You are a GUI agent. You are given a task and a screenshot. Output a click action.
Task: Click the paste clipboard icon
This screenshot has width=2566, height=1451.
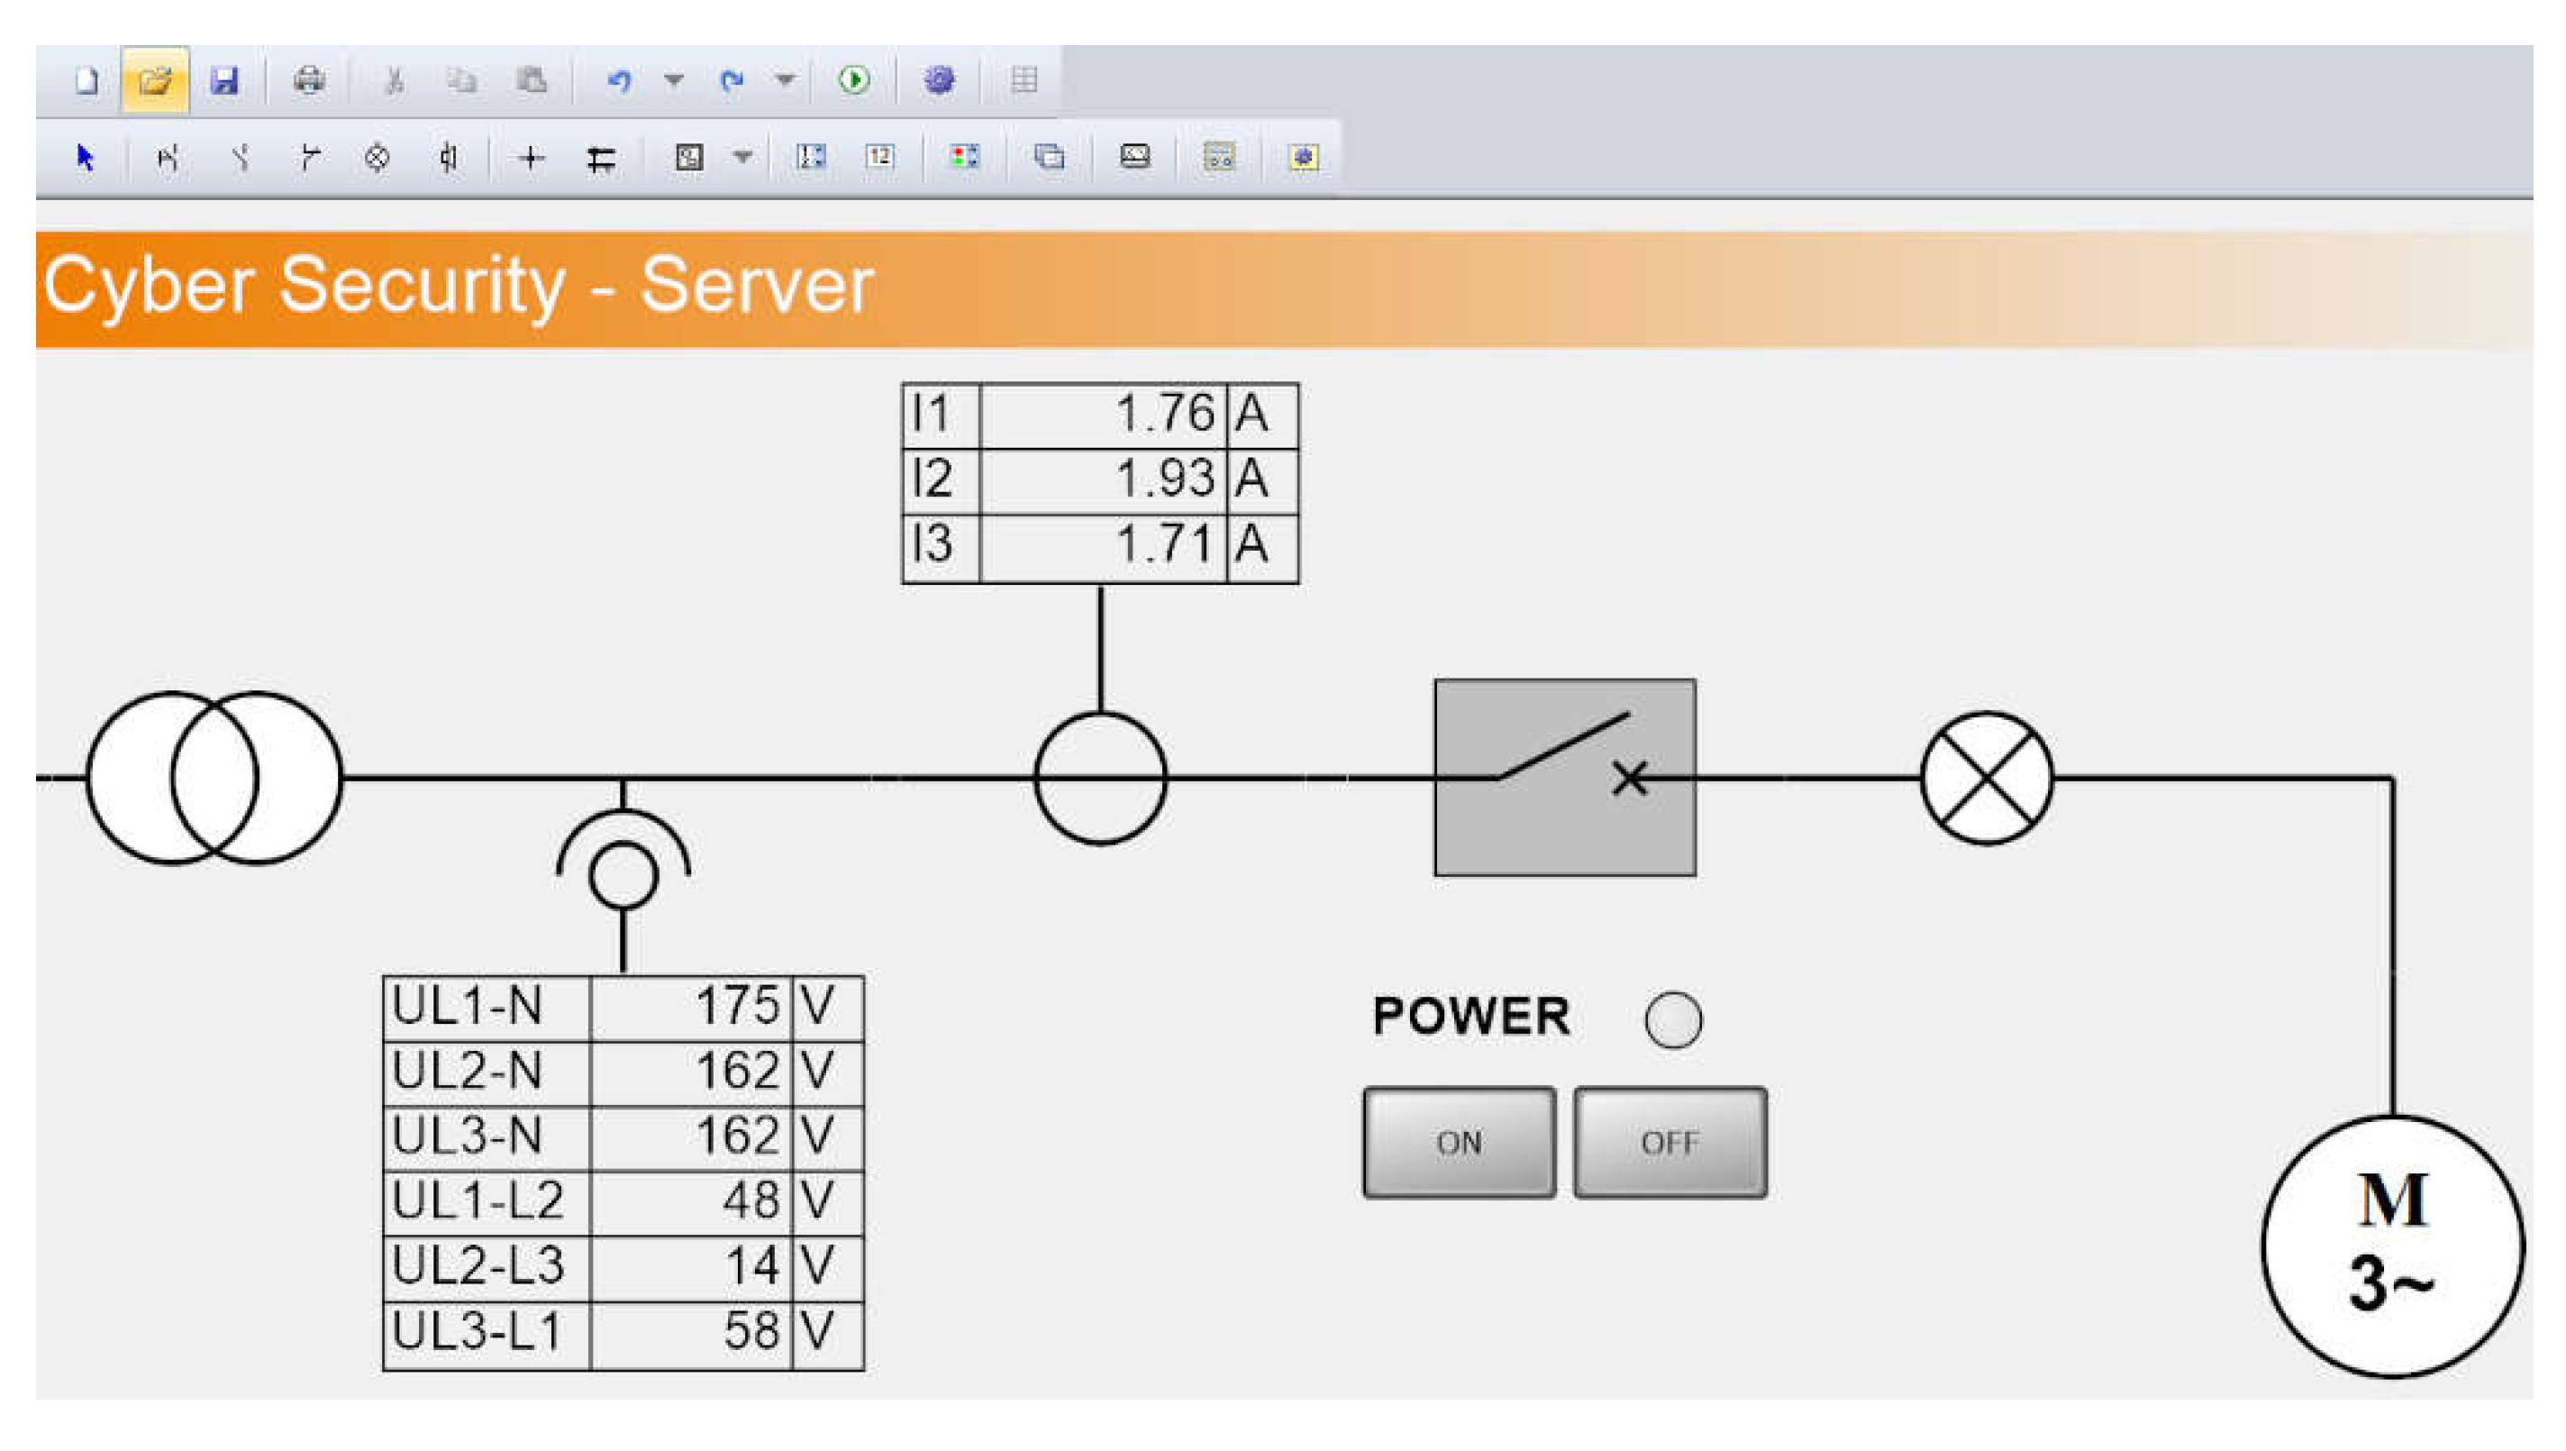click(531, 79)
